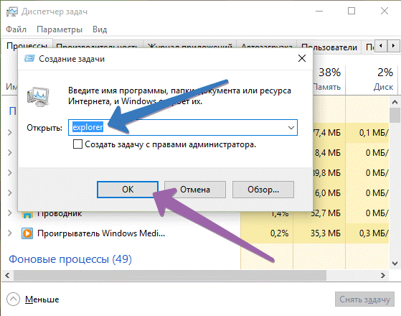Click the horizontal scrollbar thumb
401x316 pixels.
click(170, 276)
